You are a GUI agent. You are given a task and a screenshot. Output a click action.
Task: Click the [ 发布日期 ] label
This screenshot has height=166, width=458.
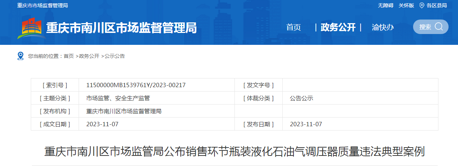[x=258, y=124]
